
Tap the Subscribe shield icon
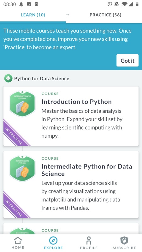click(x=124, y=241)
